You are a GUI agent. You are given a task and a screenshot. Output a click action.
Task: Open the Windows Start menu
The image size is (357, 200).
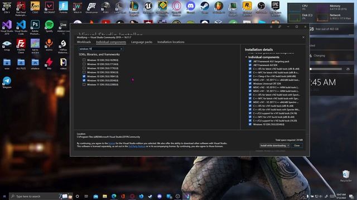[x=4, y=196]
